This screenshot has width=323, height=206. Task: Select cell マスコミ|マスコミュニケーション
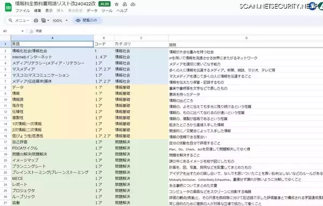pyautogui.click(x=52, y=75)
